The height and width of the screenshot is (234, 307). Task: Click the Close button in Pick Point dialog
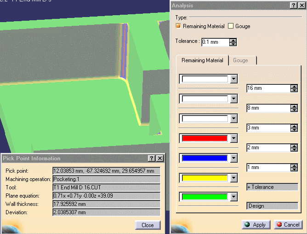pyautogui.click(x=148, y=225)
